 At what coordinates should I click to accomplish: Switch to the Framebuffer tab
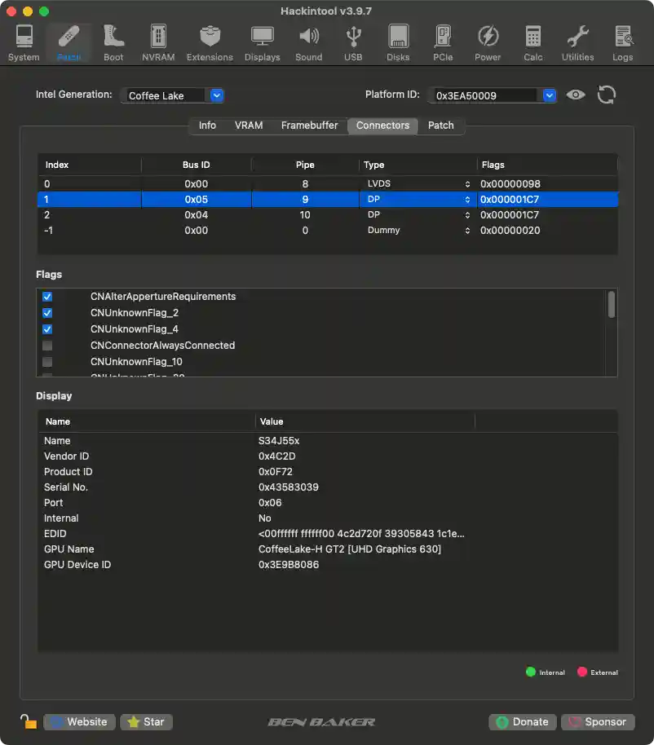tap(309, 126)
